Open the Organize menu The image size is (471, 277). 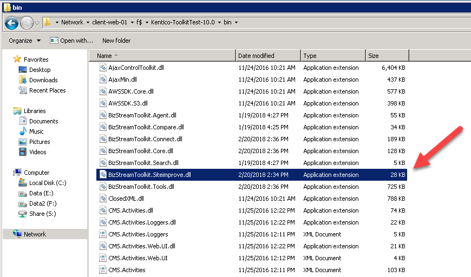(x=24, y=41)
